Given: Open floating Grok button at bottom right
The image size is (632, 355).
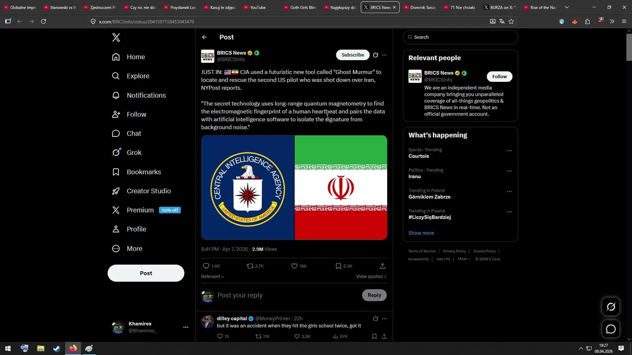Looking at the screenshot, I should pos(611,307).
